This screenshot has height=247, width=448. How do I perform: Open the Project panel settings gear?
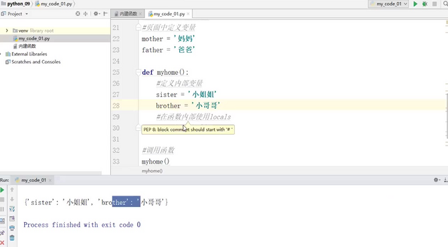pos(96,14)
